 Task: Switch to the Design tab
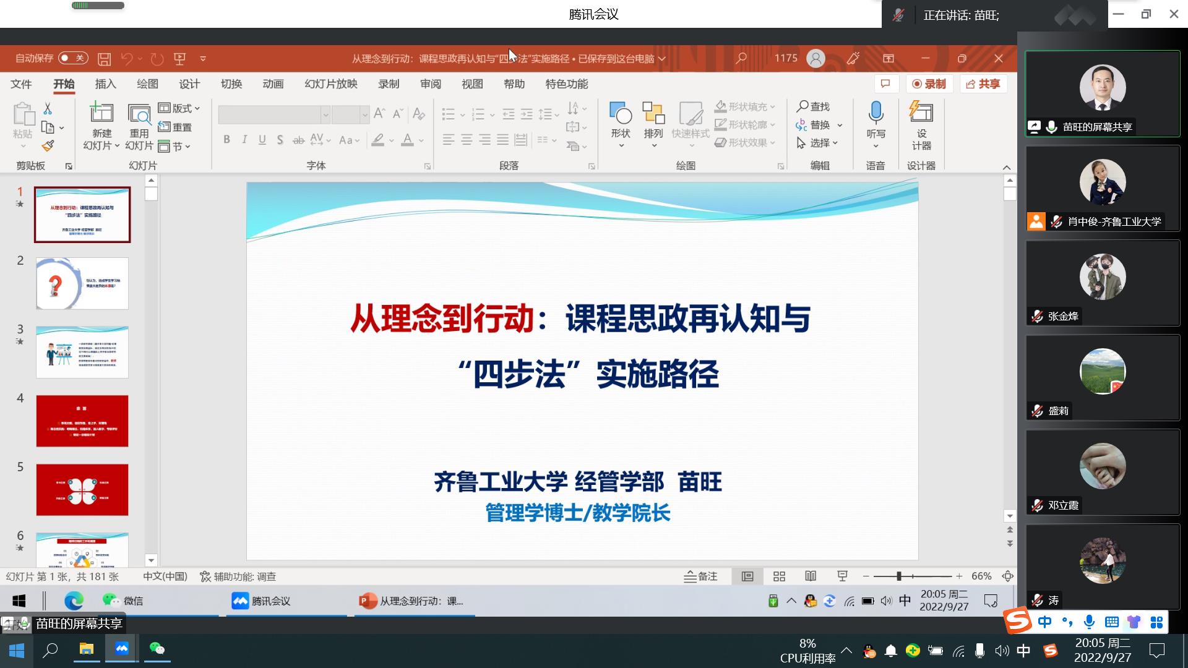coord(189,84)
